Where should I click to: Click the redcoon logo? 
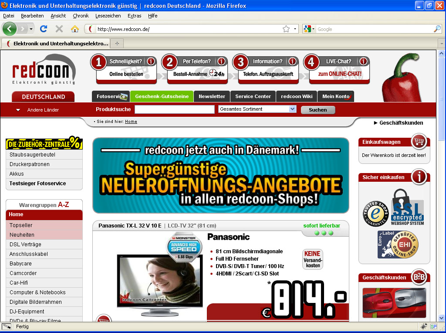click(44, 70)
